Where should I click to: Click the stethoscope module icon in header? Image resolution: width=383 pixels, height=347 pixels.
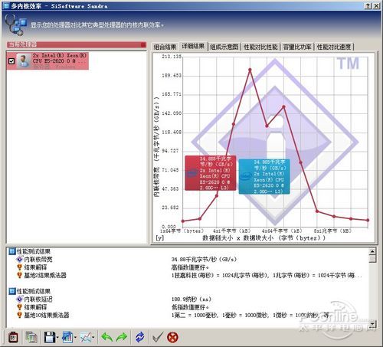pyautogui.click(x=15, y=25)
